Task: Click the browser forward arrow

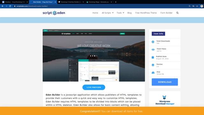Action: pyautogui.click(x=6, y=6)
